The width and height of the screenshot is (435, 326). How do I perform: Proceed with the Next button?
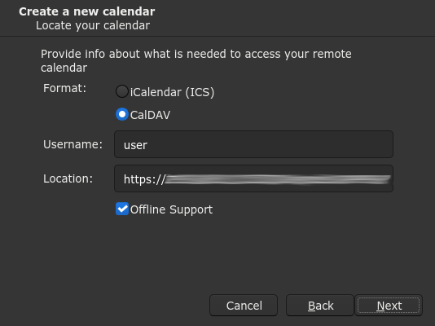pyautogui.click(x=389, y=306)
